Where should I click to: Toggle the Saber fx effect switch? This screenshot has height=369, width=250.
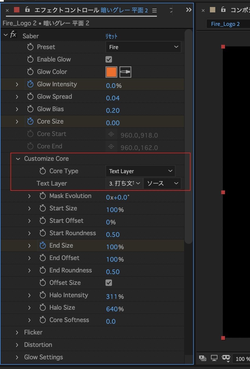click(13, 35)
